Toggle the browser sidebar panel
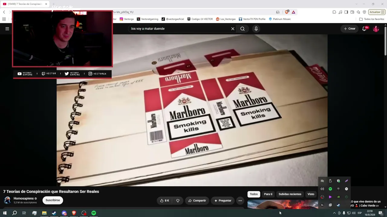This screenshot has height=217, width=387. coord(346,12)
